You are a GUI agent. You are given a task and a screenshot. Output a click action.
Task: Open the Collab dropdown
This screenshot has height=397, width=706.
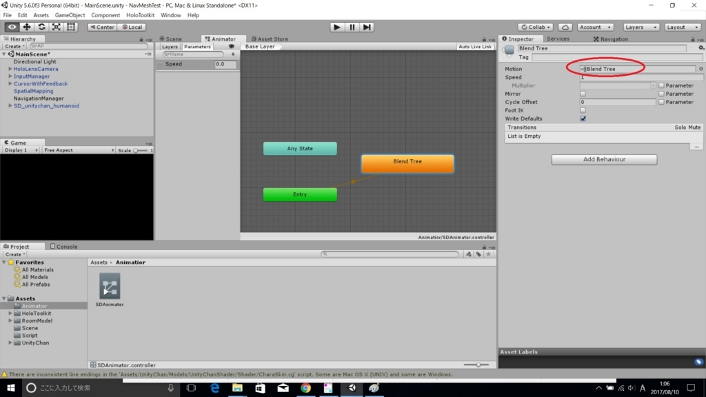click(x=535, y=27)
